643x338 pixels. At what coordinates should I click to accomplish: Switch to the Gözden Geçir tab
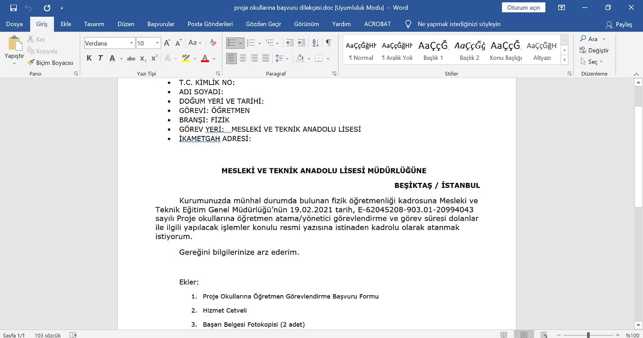263,24
